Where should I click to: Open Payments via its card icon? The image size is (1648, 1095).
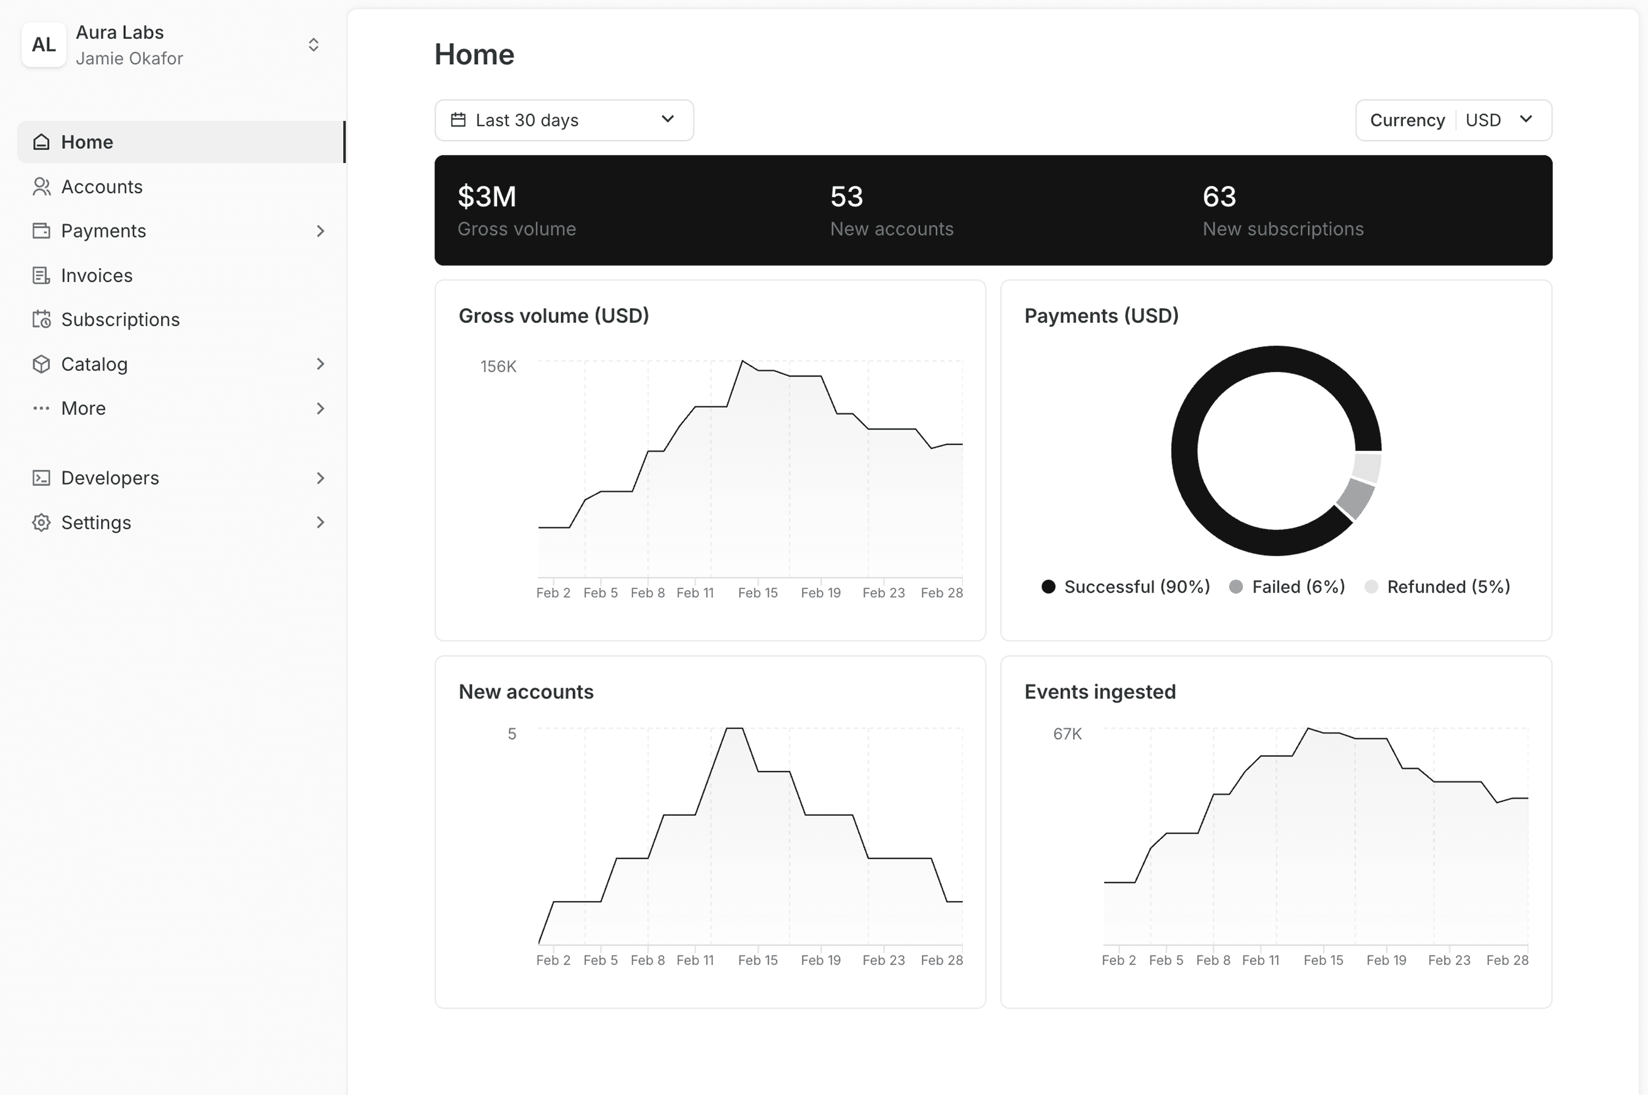41,230
